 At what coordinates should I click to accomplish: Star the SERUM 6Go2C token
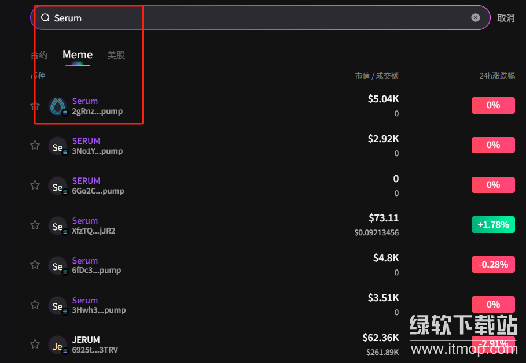35,186
